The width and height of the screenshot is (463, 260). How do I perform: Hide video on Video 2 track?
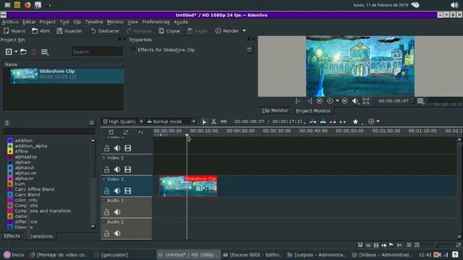click(127, 170)
